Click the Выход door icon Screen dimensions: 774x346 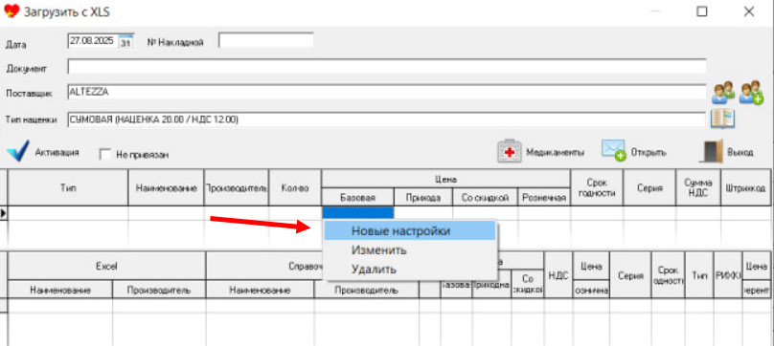[x=712, y=151]
